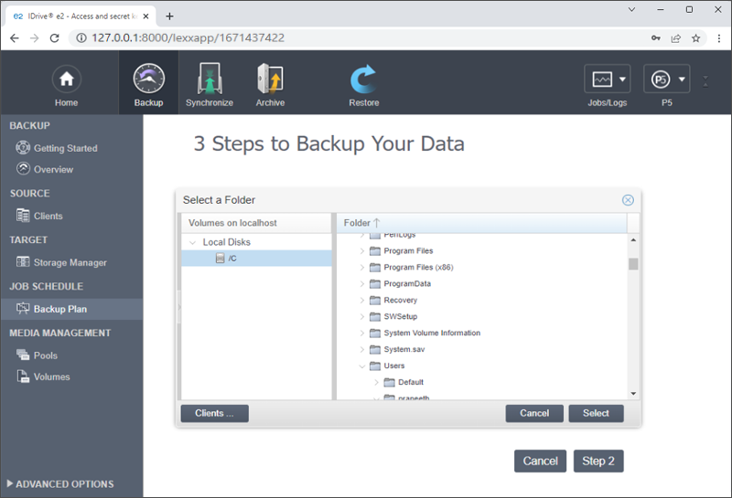Click the Recovery folder icon
Viewport: 732px width, 498px height.
click(375, 301)
